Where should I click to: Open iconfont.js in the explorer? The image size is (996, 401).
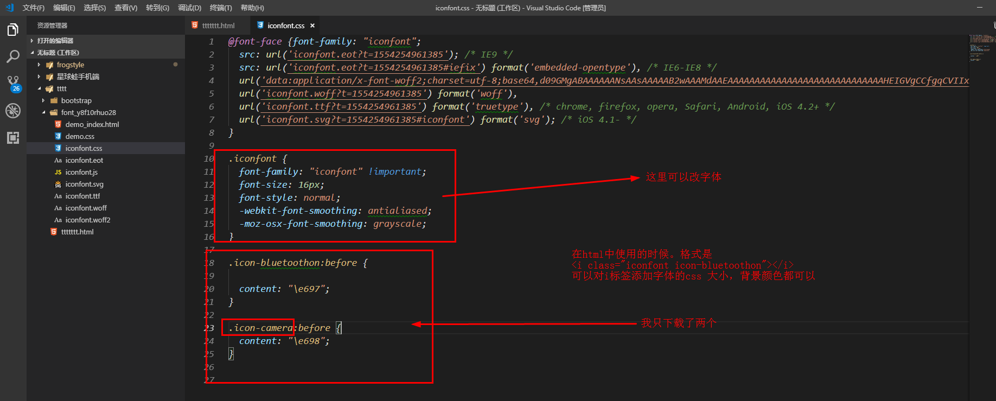tap(106, 172)
